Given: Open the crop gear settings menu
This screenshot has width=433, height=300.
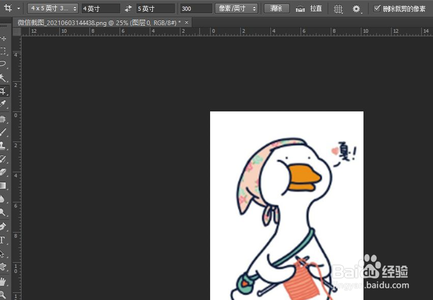Looking at the screenshot, I should pyautogui.click(x=356, y=9).
